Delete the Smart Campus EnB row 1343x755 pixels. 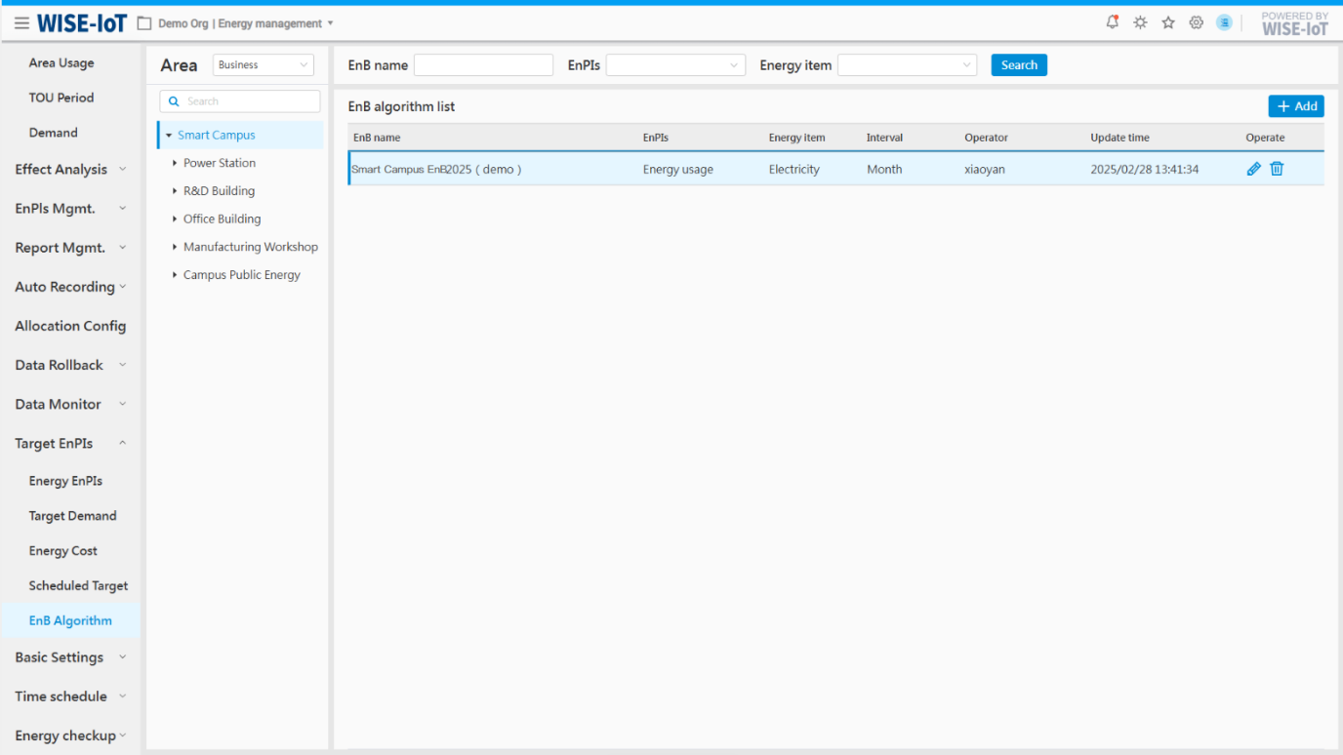pyautogui.click(x=1277, y=169)
